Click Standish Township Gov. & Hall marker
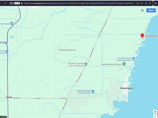Screen dimensions: 158x118 86,64
